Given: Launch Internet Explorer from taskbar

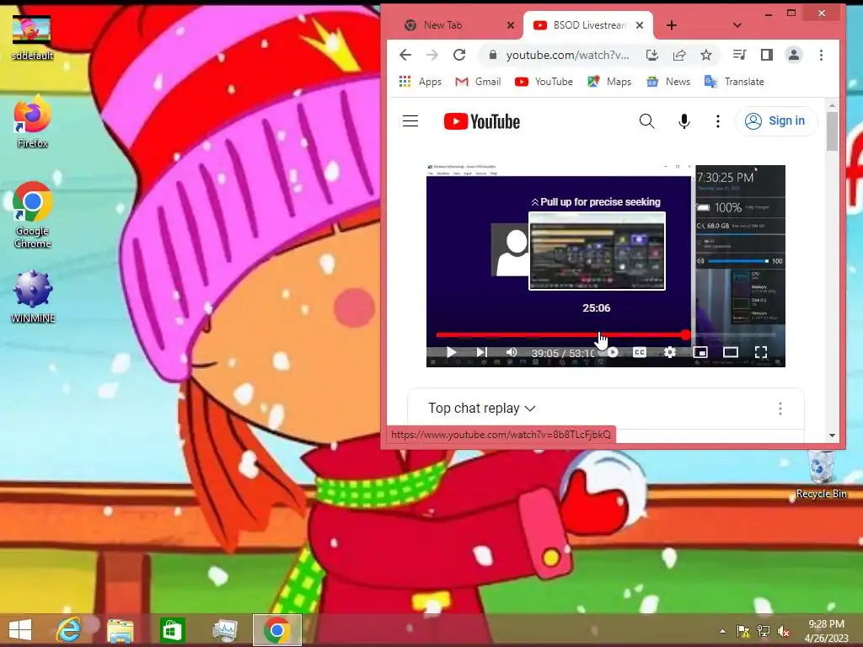Looking at the screenshot, I should click(x=69, y=630).
